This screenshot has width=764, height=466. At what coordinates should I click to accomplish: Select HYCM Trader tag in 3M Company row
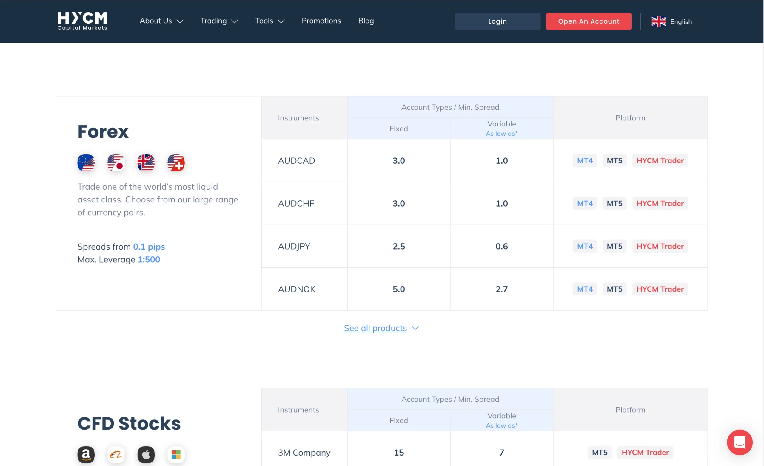coord(645,452)
